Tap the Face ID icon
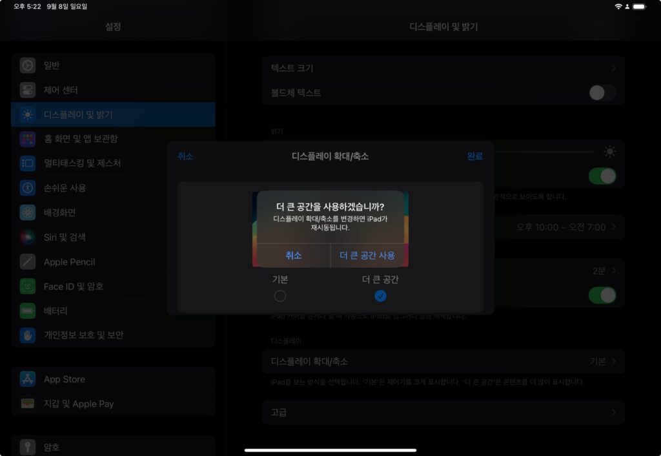The image size is (661, 456). pyautogui.click(x=27, y=286)
